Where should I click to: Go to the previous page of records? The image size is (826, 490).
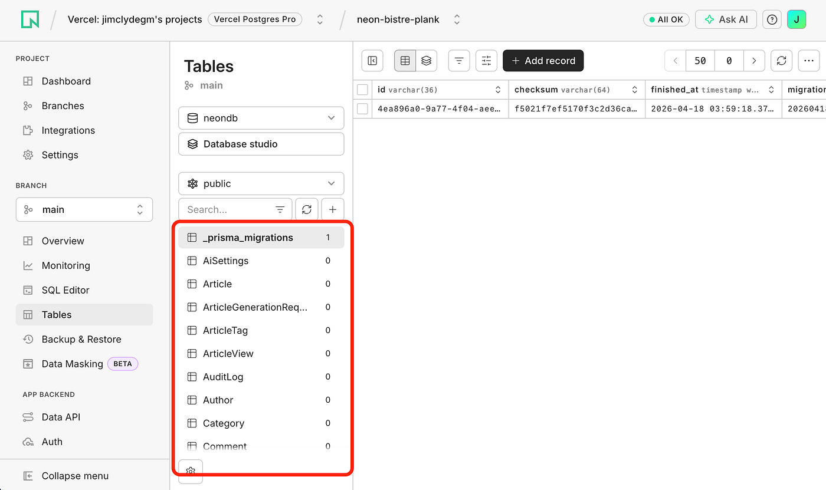point(676,61)
